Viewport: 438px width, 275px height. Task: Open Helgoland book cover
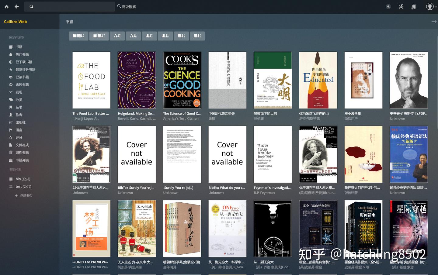[137, 80]
